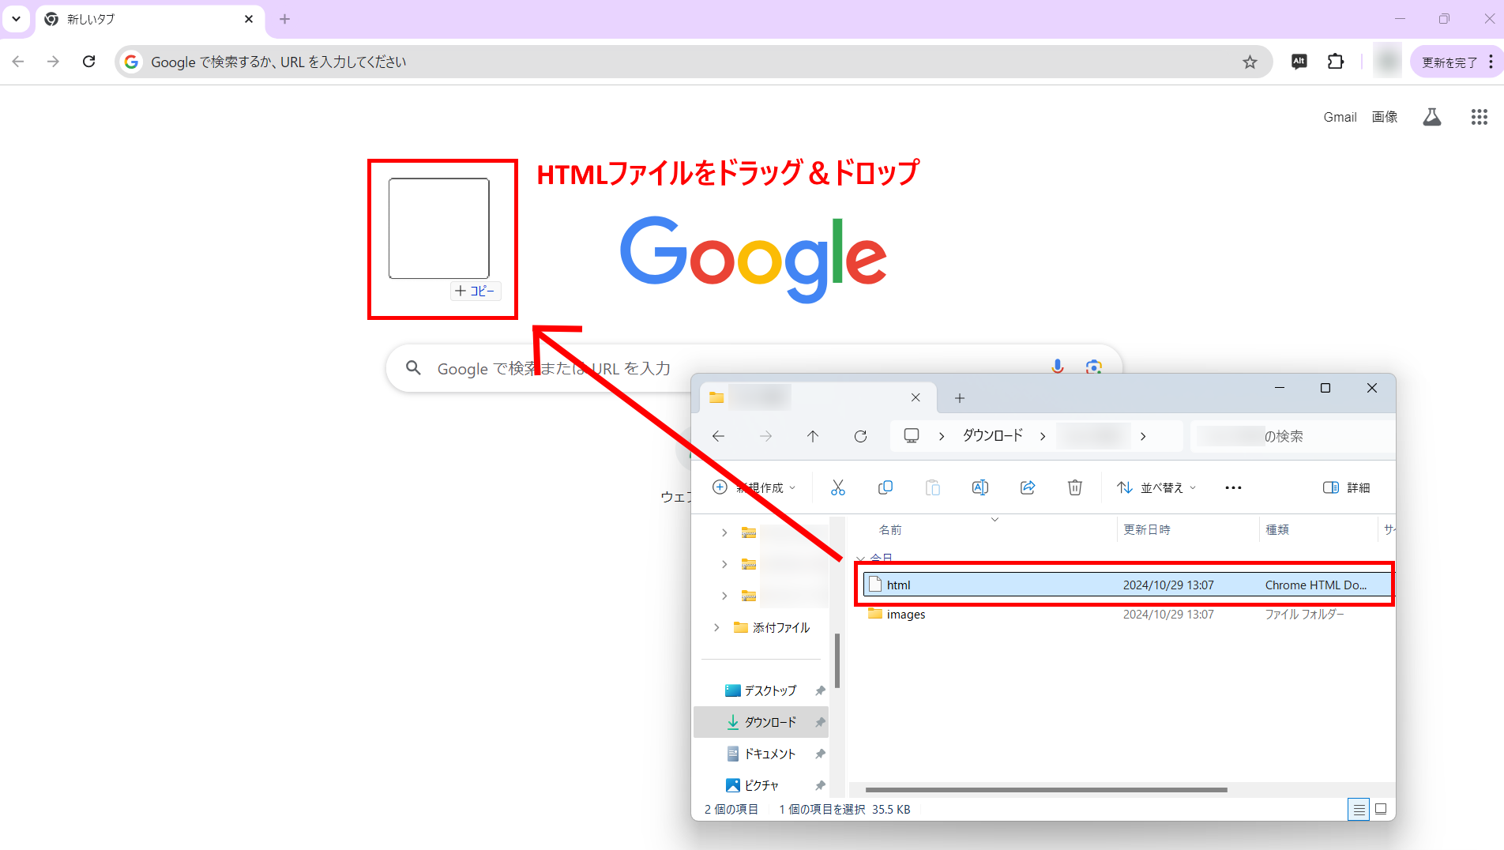Bookmark this tab with the star icon
Screen dimensions: 1504x850
point(1250,62)
